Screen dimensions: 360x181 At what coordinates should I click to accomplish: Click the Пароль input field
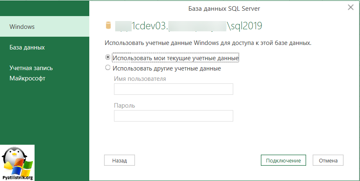tap(174, 116)
